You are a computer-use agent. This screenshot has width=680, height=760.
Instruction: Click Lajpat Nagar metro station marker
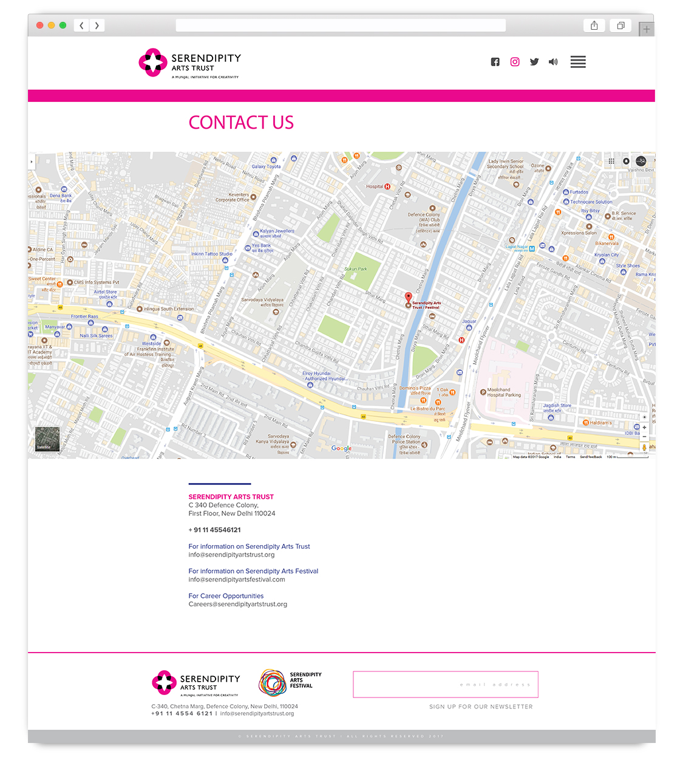click(532, 249)
